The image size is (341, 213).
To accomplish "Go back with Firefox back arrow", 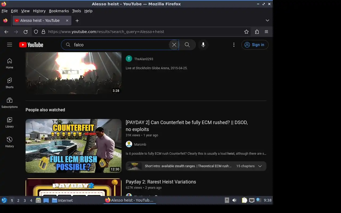I will (x=6, y=32).
